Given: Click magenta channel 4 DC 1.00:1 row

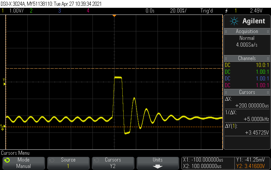Looking at the screenshot, I should 247,86.
